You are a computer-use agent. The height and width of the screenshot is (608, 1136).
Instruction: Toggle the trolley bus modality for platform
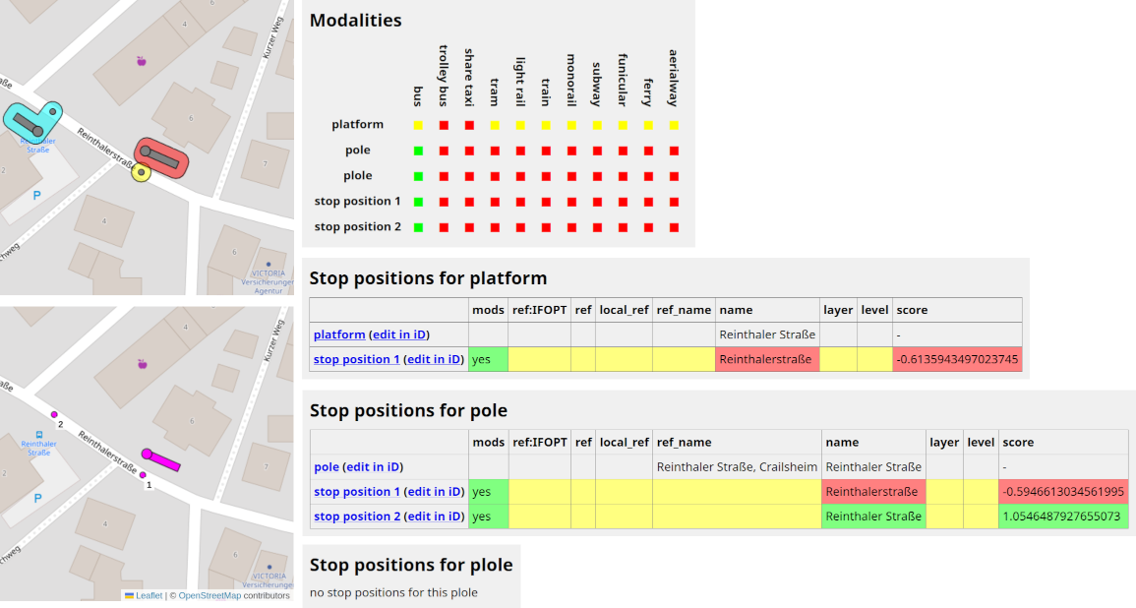442,125
